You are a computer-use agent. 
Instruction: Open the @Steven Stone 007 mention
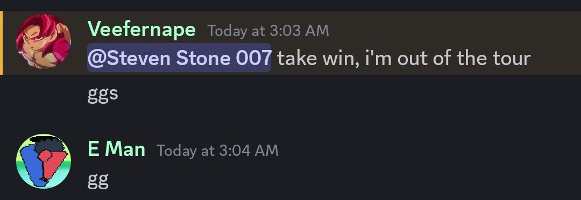click(179, 58)
